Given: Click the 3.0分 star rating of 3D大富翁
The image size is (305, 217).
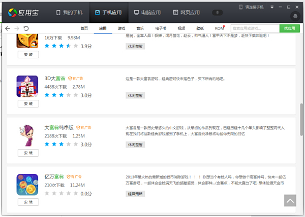Looking at the screenshot, I should coord(68,95).
